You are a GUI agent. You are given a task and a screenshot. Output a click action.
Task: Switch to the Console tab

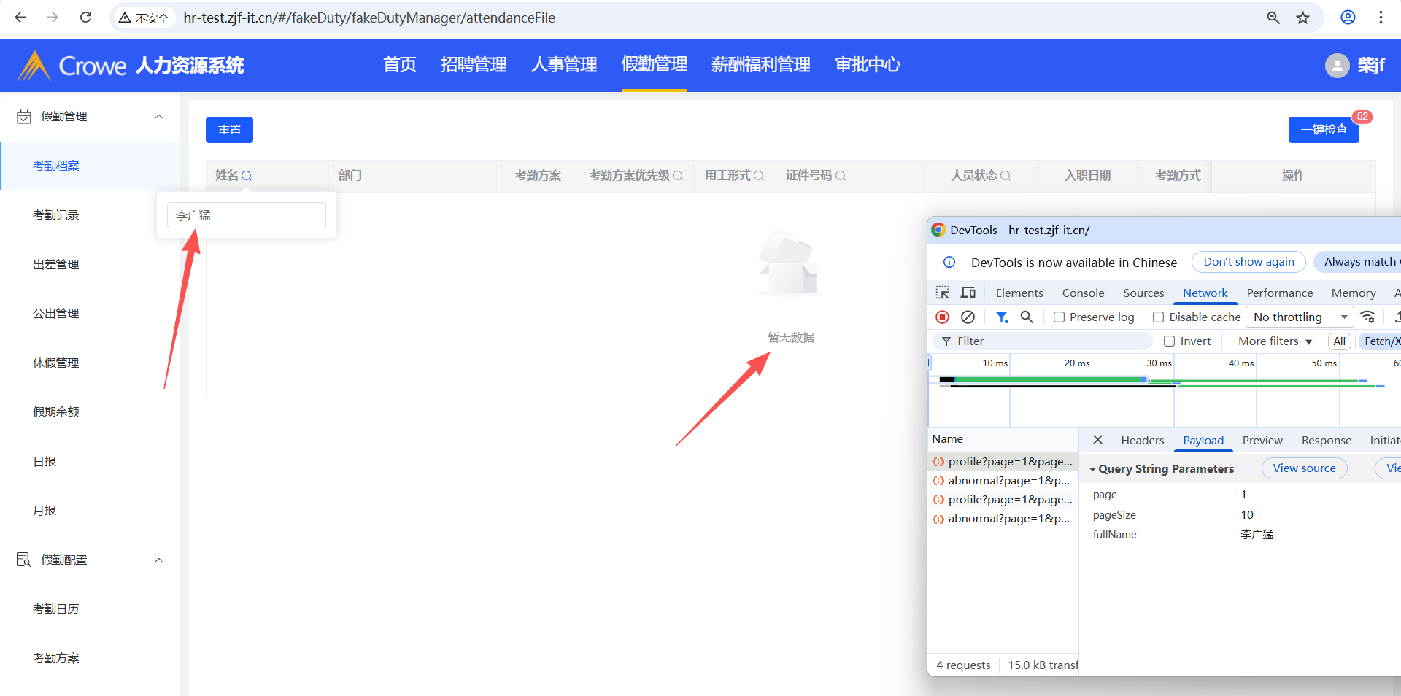tap(1083, 293)
